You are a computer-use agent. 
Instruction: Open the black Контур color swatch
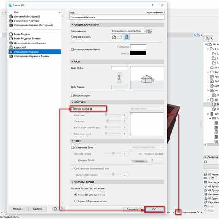click(x=138, y=53)
